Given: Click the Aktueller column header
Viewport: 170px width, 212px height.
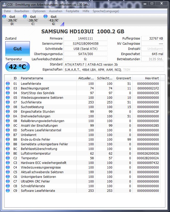Looking at the screenshot, I should point(86,78).
